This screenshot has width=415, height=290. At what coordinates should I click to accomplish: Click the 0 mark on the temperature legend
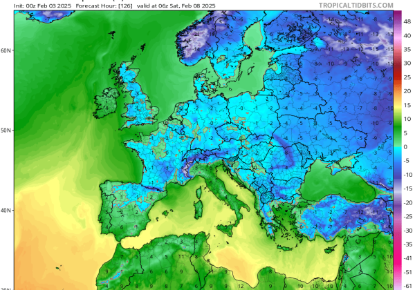408,146
